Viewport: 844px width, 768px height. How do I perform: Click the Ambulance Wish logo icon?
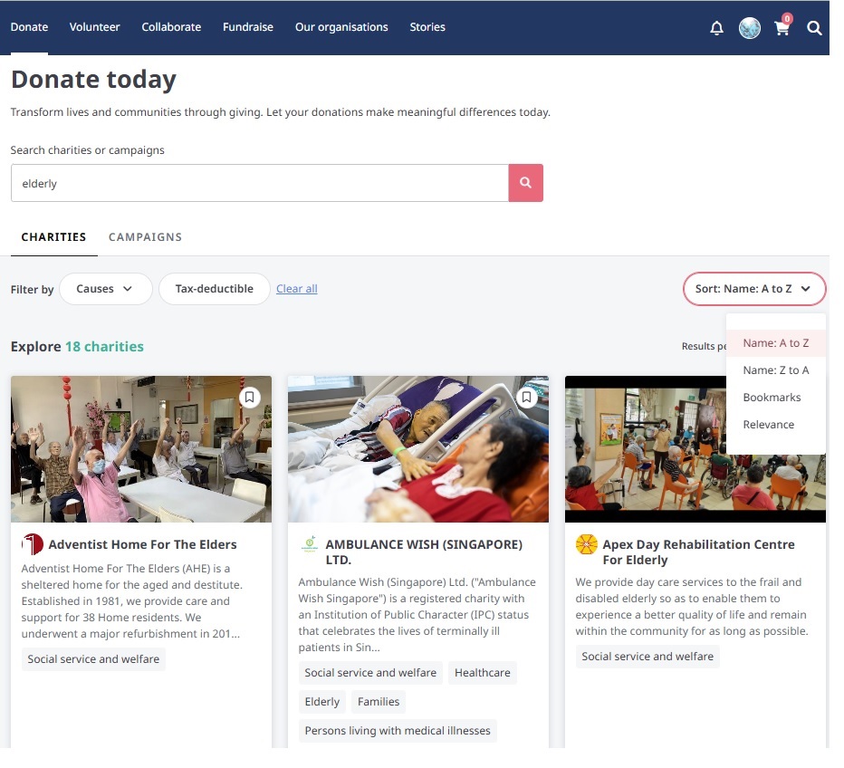[x=310, y=544]
